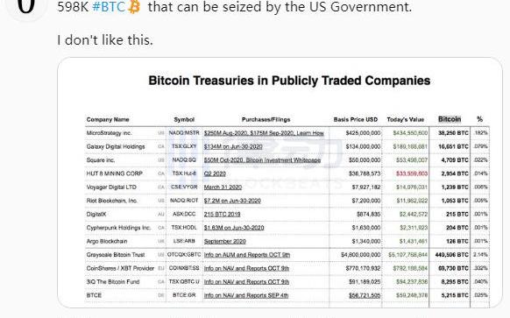
Task: Open HUT 8 Mining Q2 2020 filing link
Action: coord(215,173)
